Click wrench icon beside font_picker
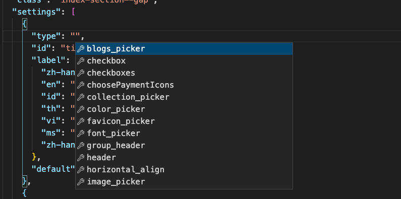The height and width of the screenshot is (199, 401). tap(81, 134)
